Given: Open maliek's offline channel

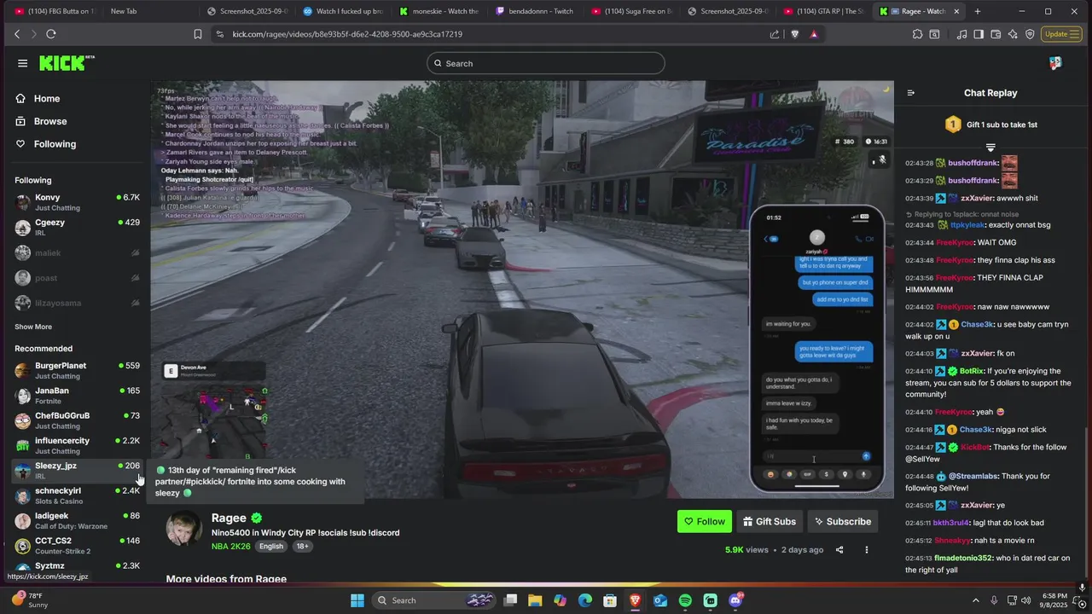Looking at the screenshot, I should pos(77,252).
